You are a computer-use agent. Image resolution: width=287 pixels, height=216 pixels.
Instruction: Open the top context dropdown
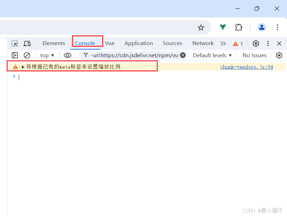tap(47, 55)
